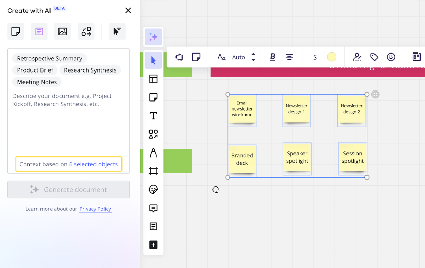Image resolution: width=425 pixels, height=268 pixels.
Task: Open the shapes and connectors tool
Action: [153, 134]
